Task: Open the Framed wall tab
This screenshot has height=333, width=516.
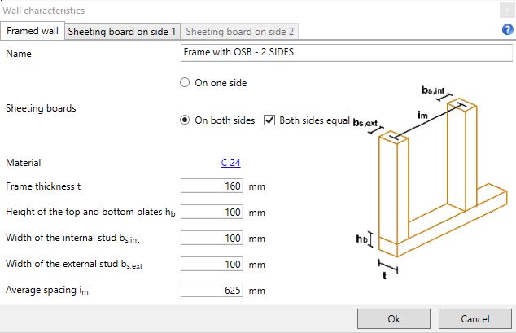Action: pyautogui.click(x=33, y=32)
